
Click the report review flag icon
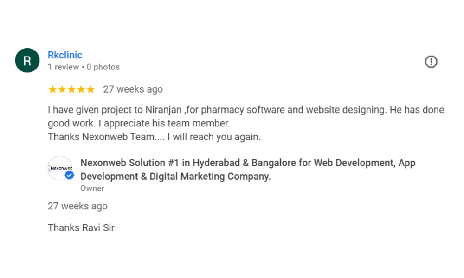(x=431, y=62)
